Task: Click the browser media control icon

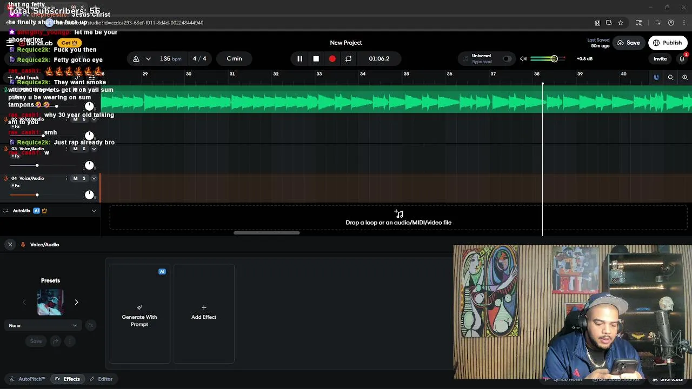Action: coord(658,23)
